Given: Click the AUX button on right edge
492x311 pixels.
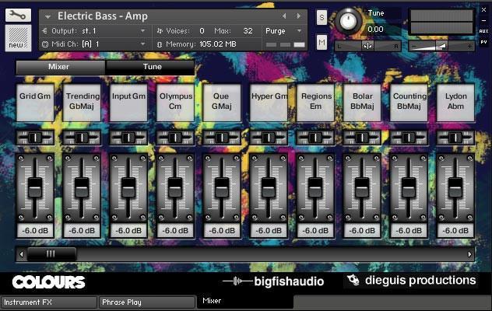Looking at the screenshot, I should tap(483, 31).
